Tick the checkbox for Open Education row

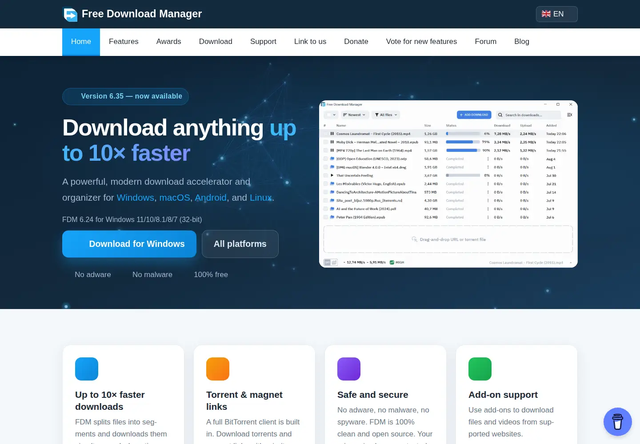pyautogui.click(x=325, y=159)
